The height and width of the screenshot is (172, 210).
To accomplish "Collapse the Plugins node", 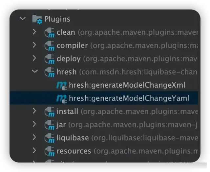I will [22, 19].
